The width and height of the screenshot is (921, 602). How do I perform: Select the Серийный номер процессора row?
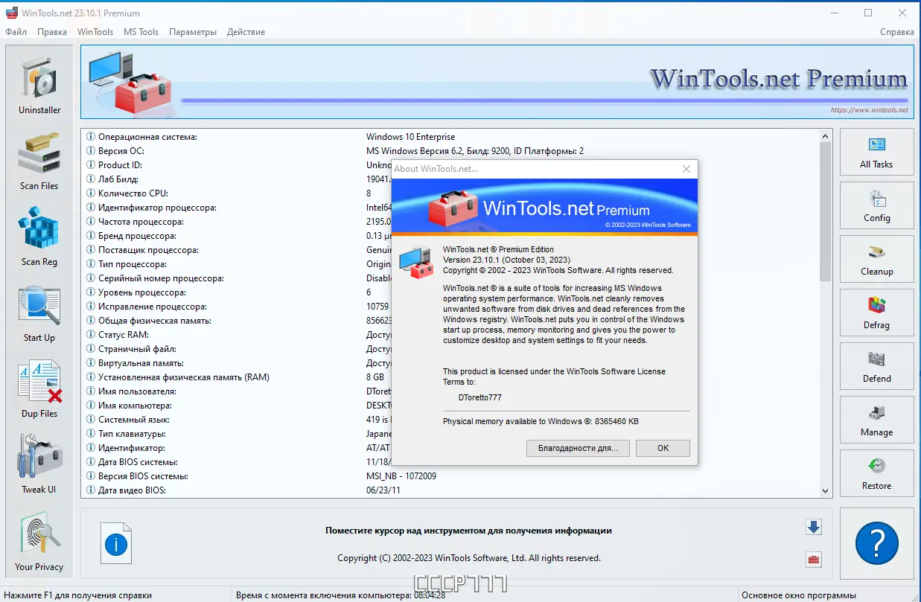450,278
